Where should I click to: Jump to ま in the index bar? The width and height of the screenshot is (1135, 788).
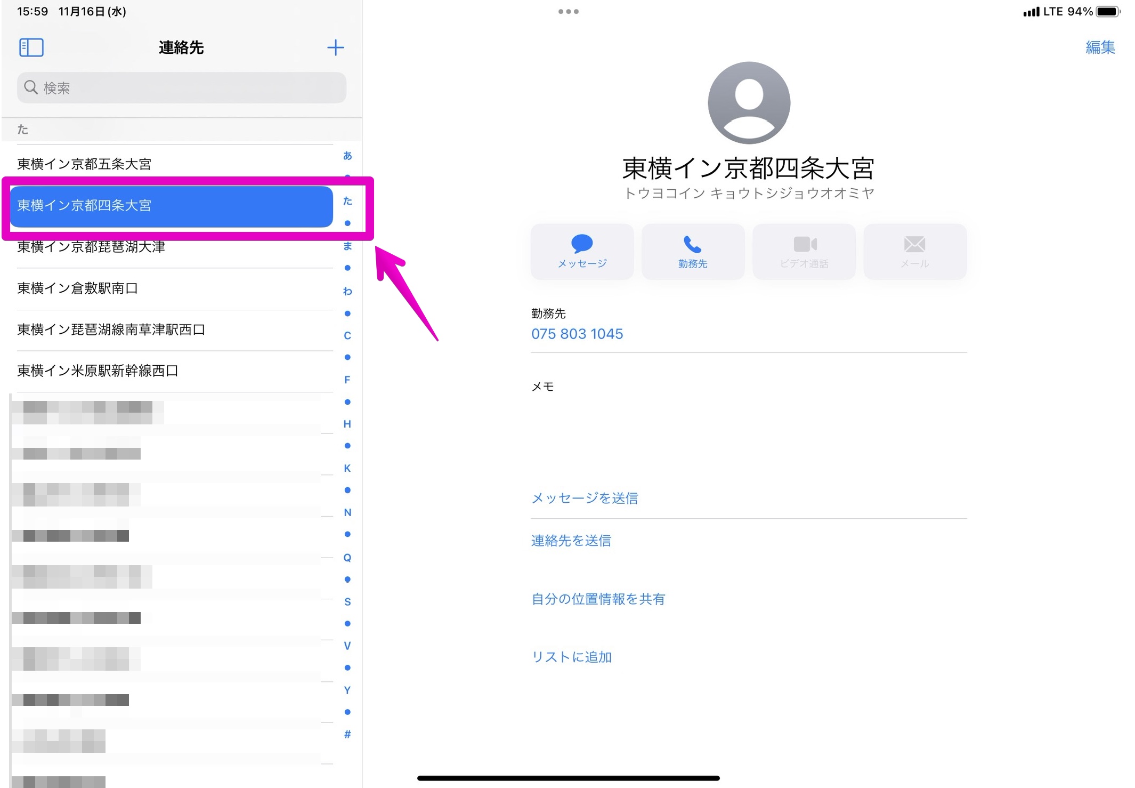347,246
